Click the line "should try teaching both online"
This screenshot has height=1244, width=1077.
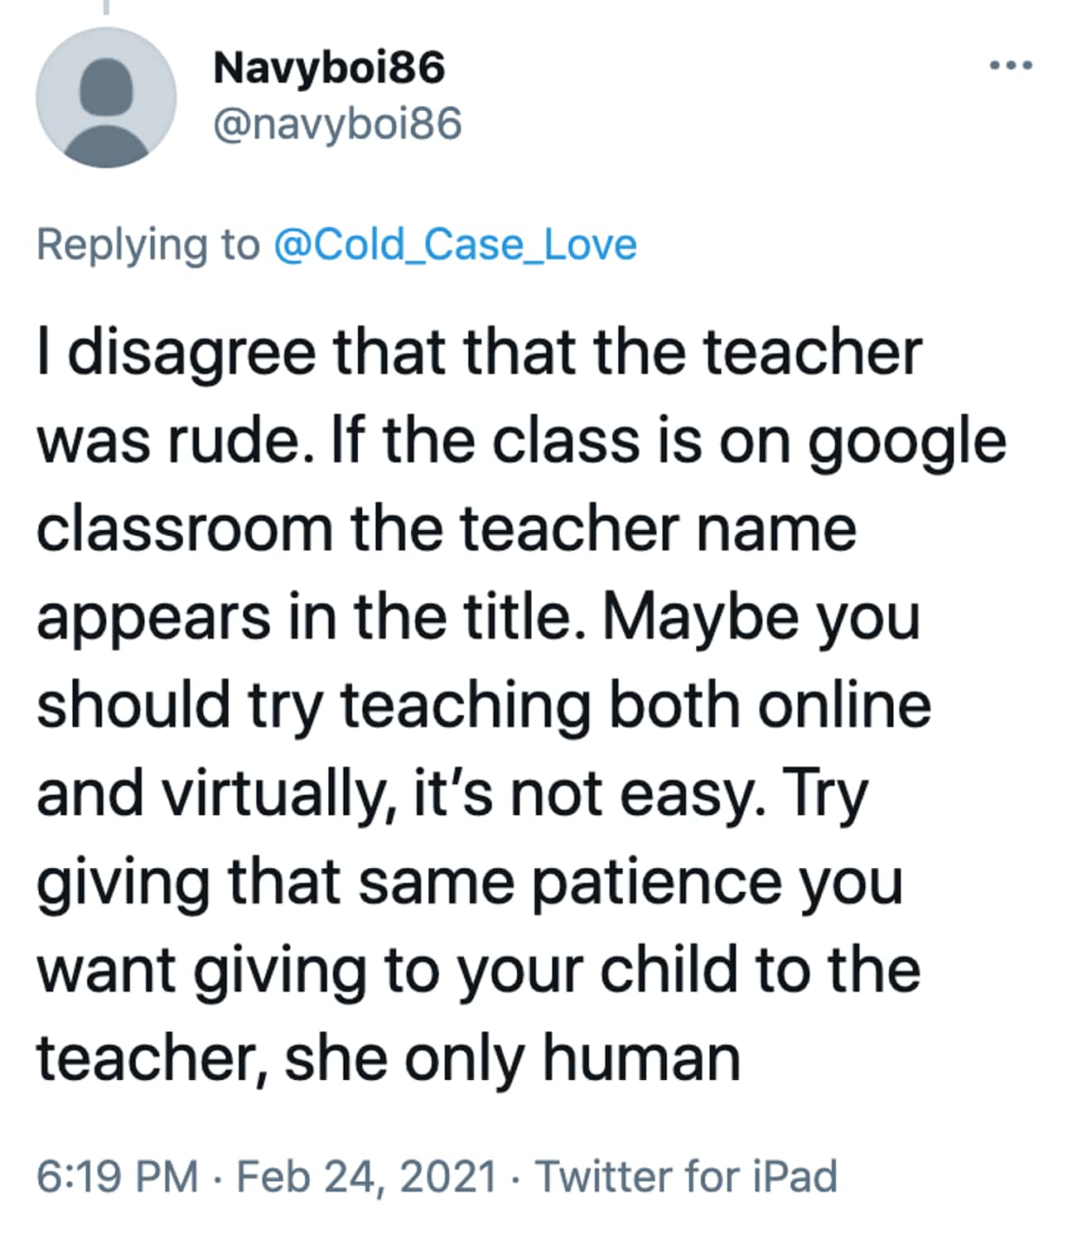pos(485,706)
